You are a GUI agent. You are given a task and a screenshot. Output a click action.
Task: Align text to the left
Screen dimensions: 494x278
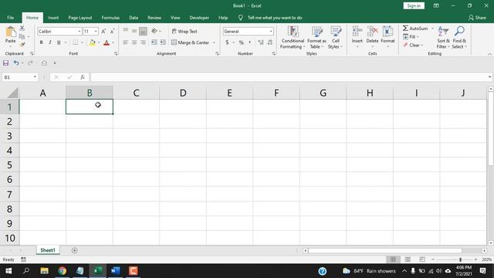pos(125,42)
